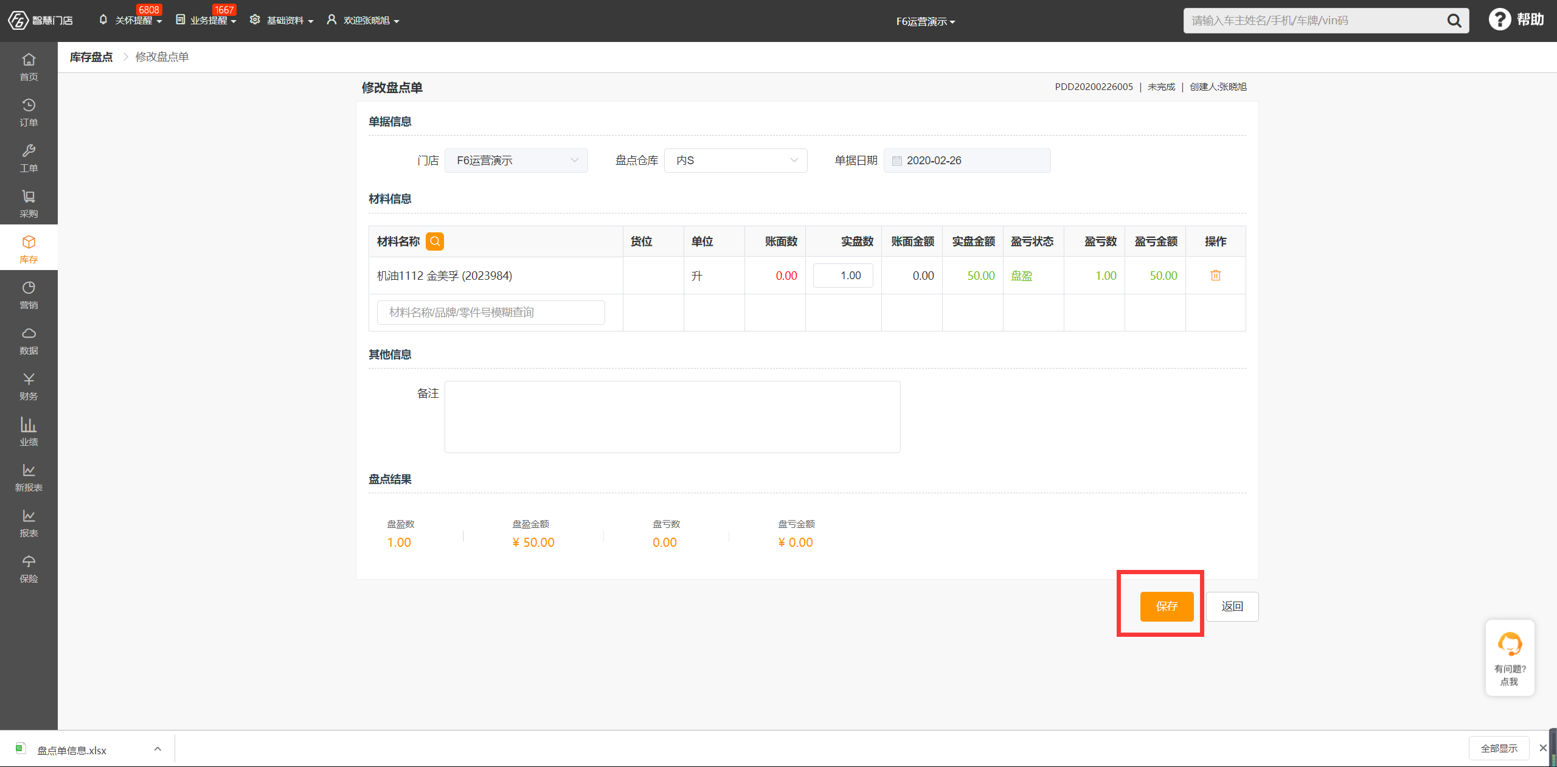Click the 未完成 status text

[x=1161, y=87]
